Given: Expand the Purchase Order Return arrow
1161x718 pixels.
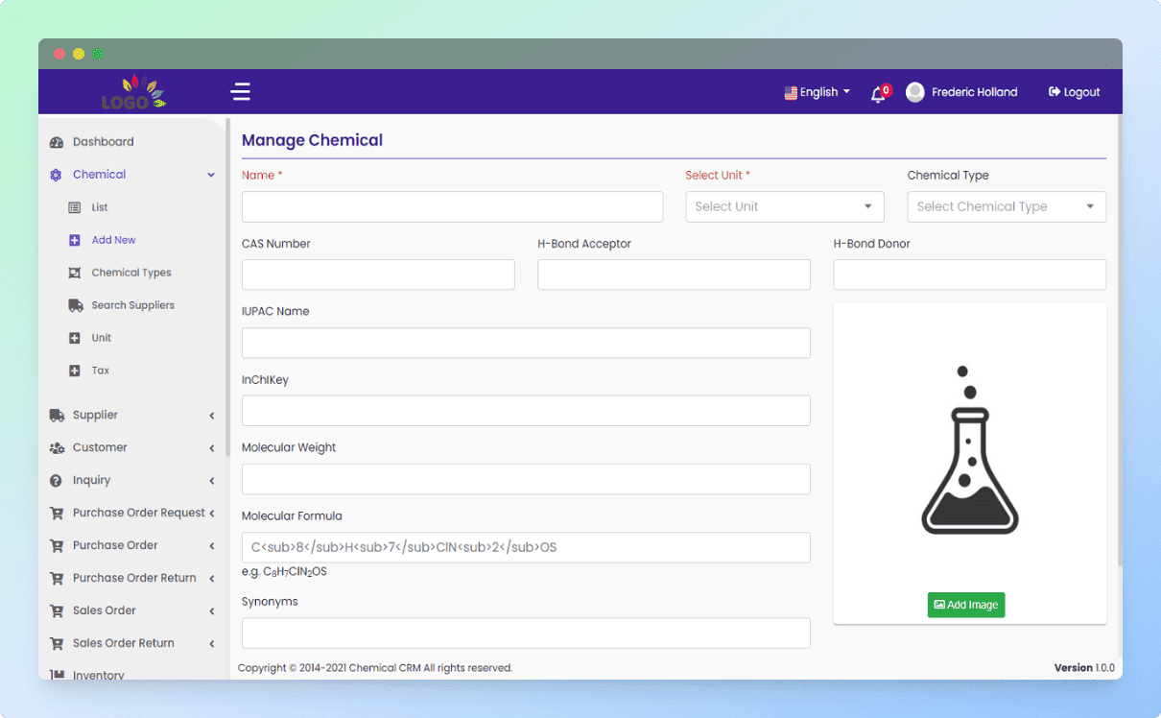Looking at the screenshot, I should tap(211, 579).
